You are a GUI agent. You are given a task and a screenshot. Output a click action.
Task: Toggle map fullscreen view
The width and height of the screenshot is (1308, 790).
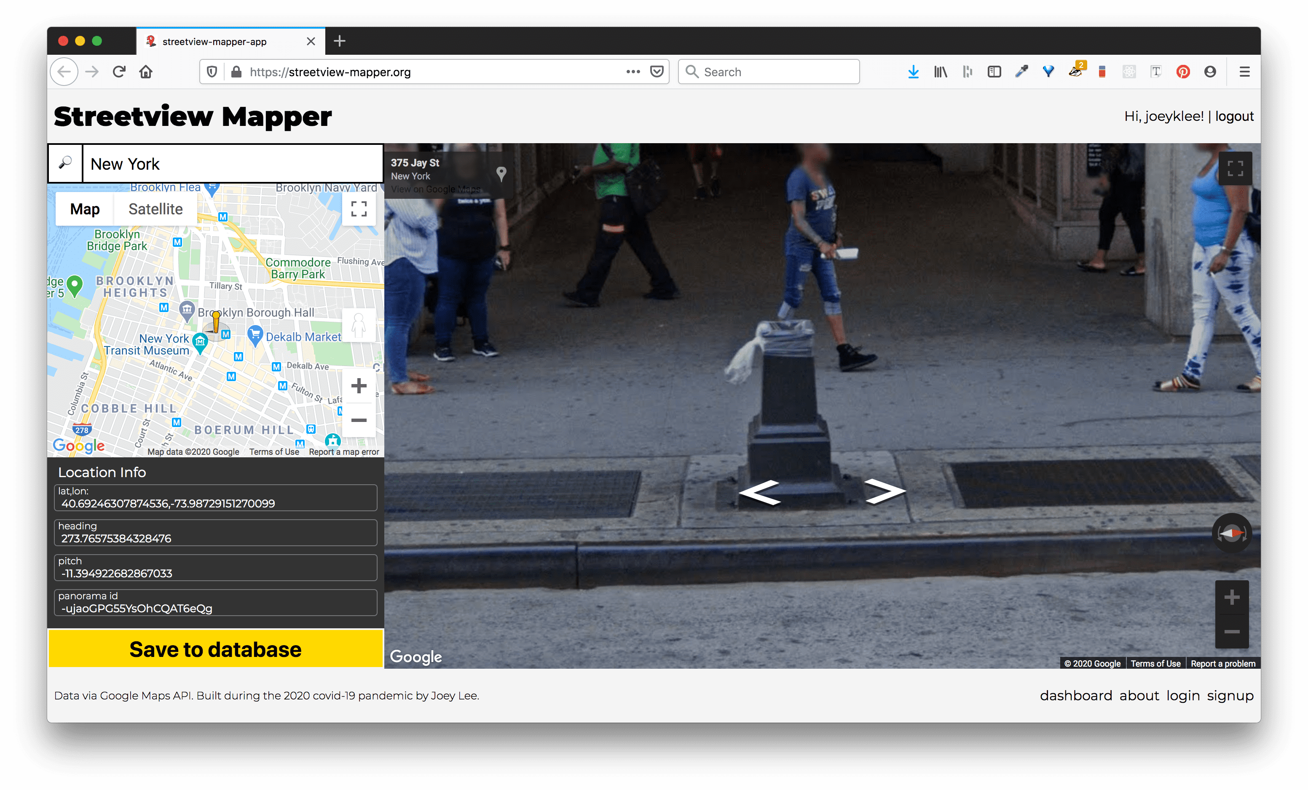click(x=359, y=209)
